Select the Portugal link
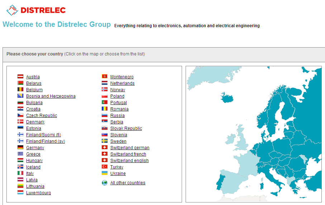Viewport: 325px width, 205px height. pyautogui.click(x=119, y=103)
